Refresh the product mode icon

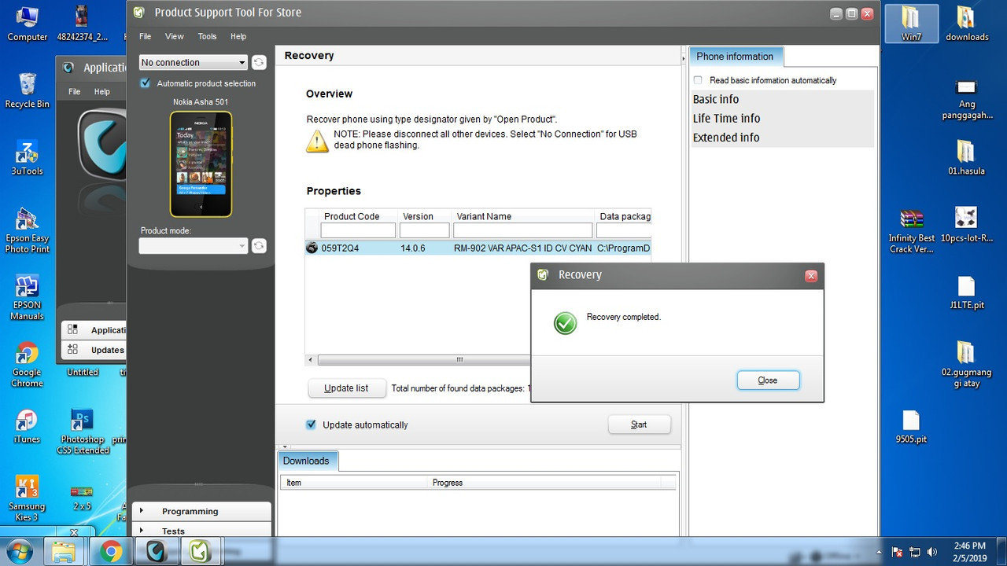259,246
